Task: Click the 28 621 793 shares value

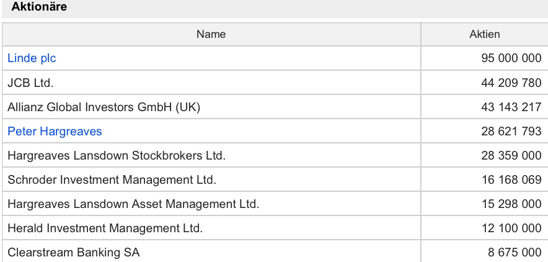Action: point(511,132)
